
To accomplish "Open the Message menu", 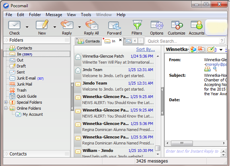I will pos(54,15).
